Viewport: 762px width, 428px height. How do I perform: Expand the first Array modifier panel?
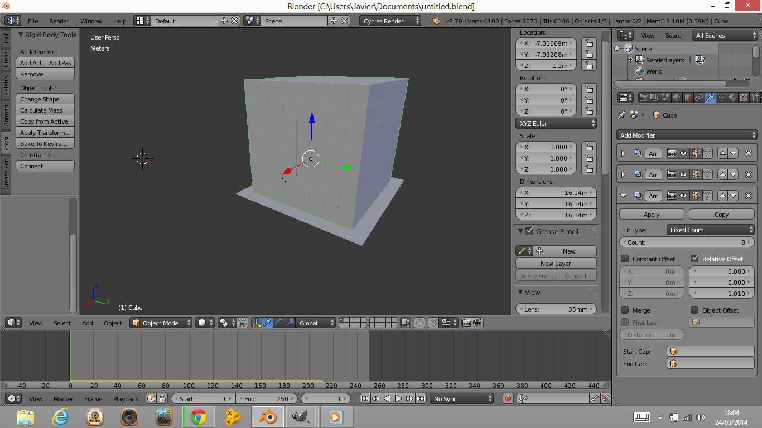point(623,153)
